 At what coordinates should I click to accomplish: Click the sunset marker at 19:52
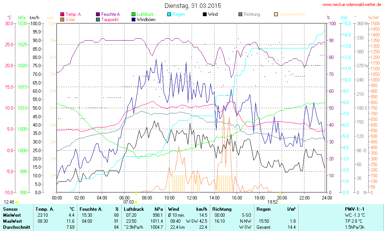[280, 202]
